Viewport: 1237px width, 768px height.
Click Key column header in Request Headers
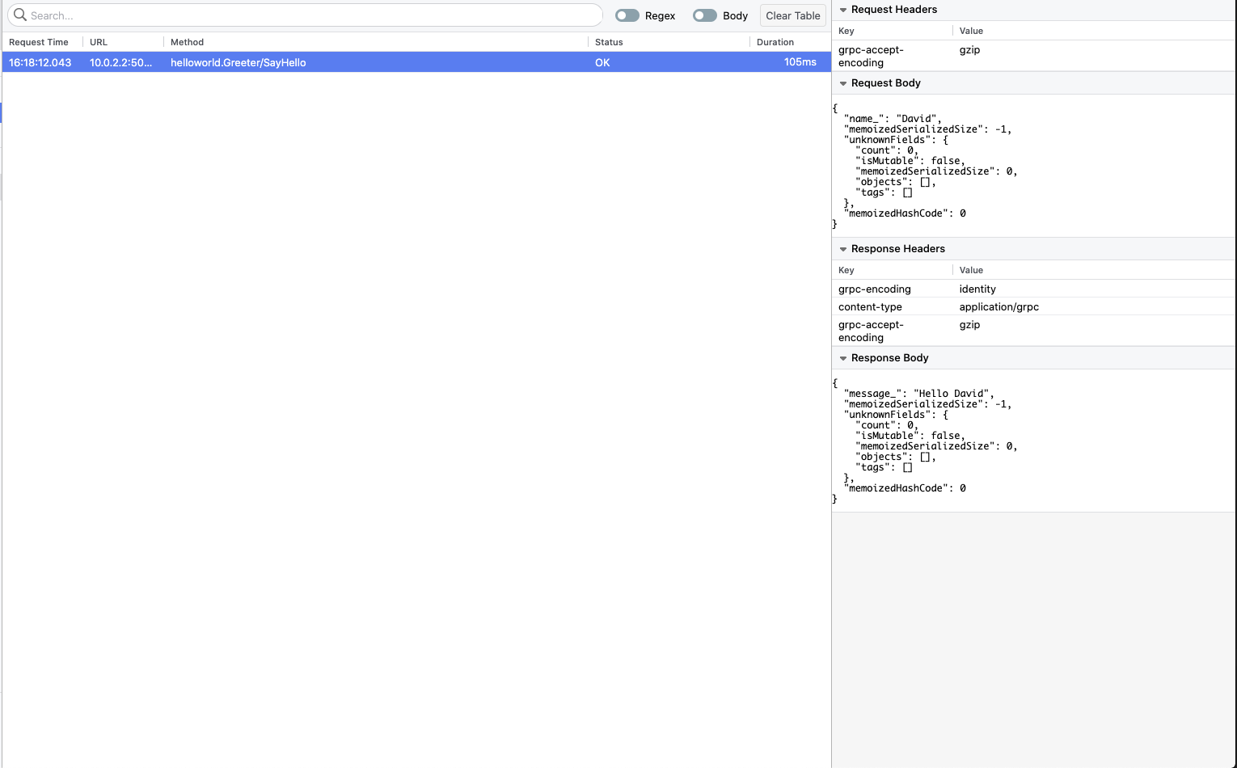846,31
